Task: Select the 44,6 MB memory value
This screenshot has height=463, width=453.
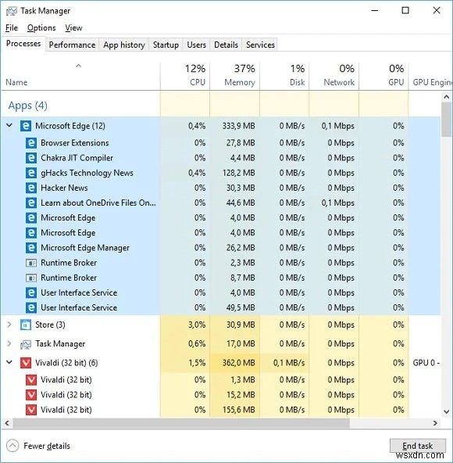Action: click(x=241, y=203)
